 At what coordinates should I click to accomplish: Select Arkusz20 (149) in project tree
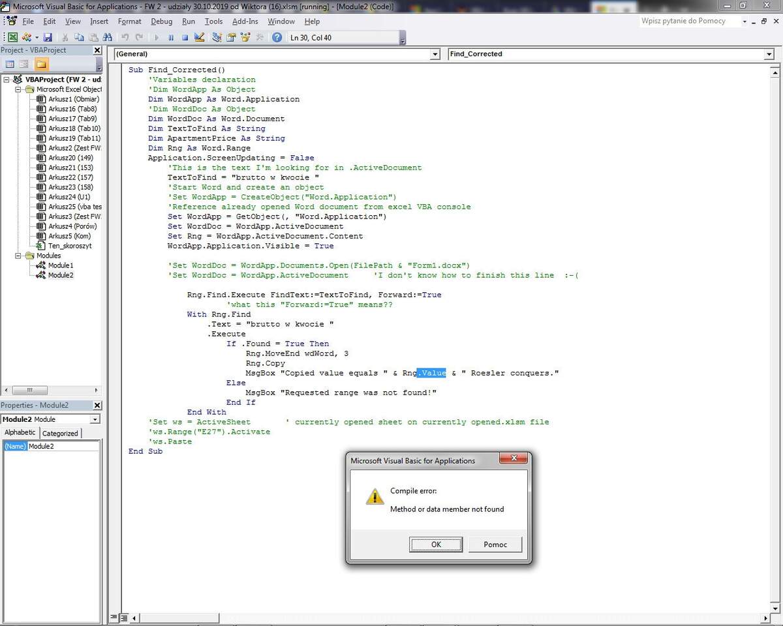point(70,158)
